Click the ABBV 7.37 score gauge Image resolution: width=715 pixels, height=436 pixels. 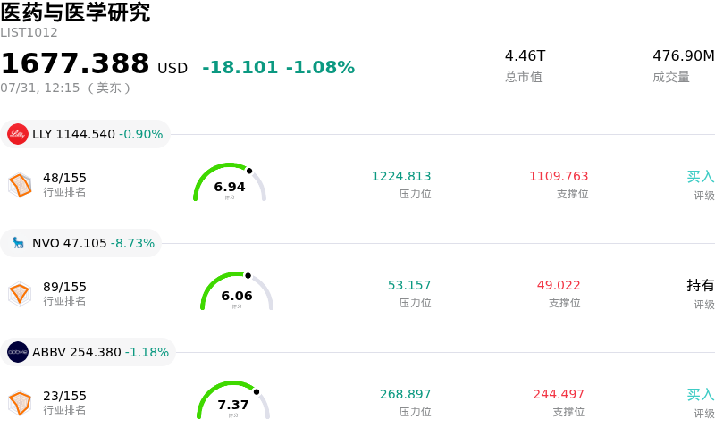233,400
